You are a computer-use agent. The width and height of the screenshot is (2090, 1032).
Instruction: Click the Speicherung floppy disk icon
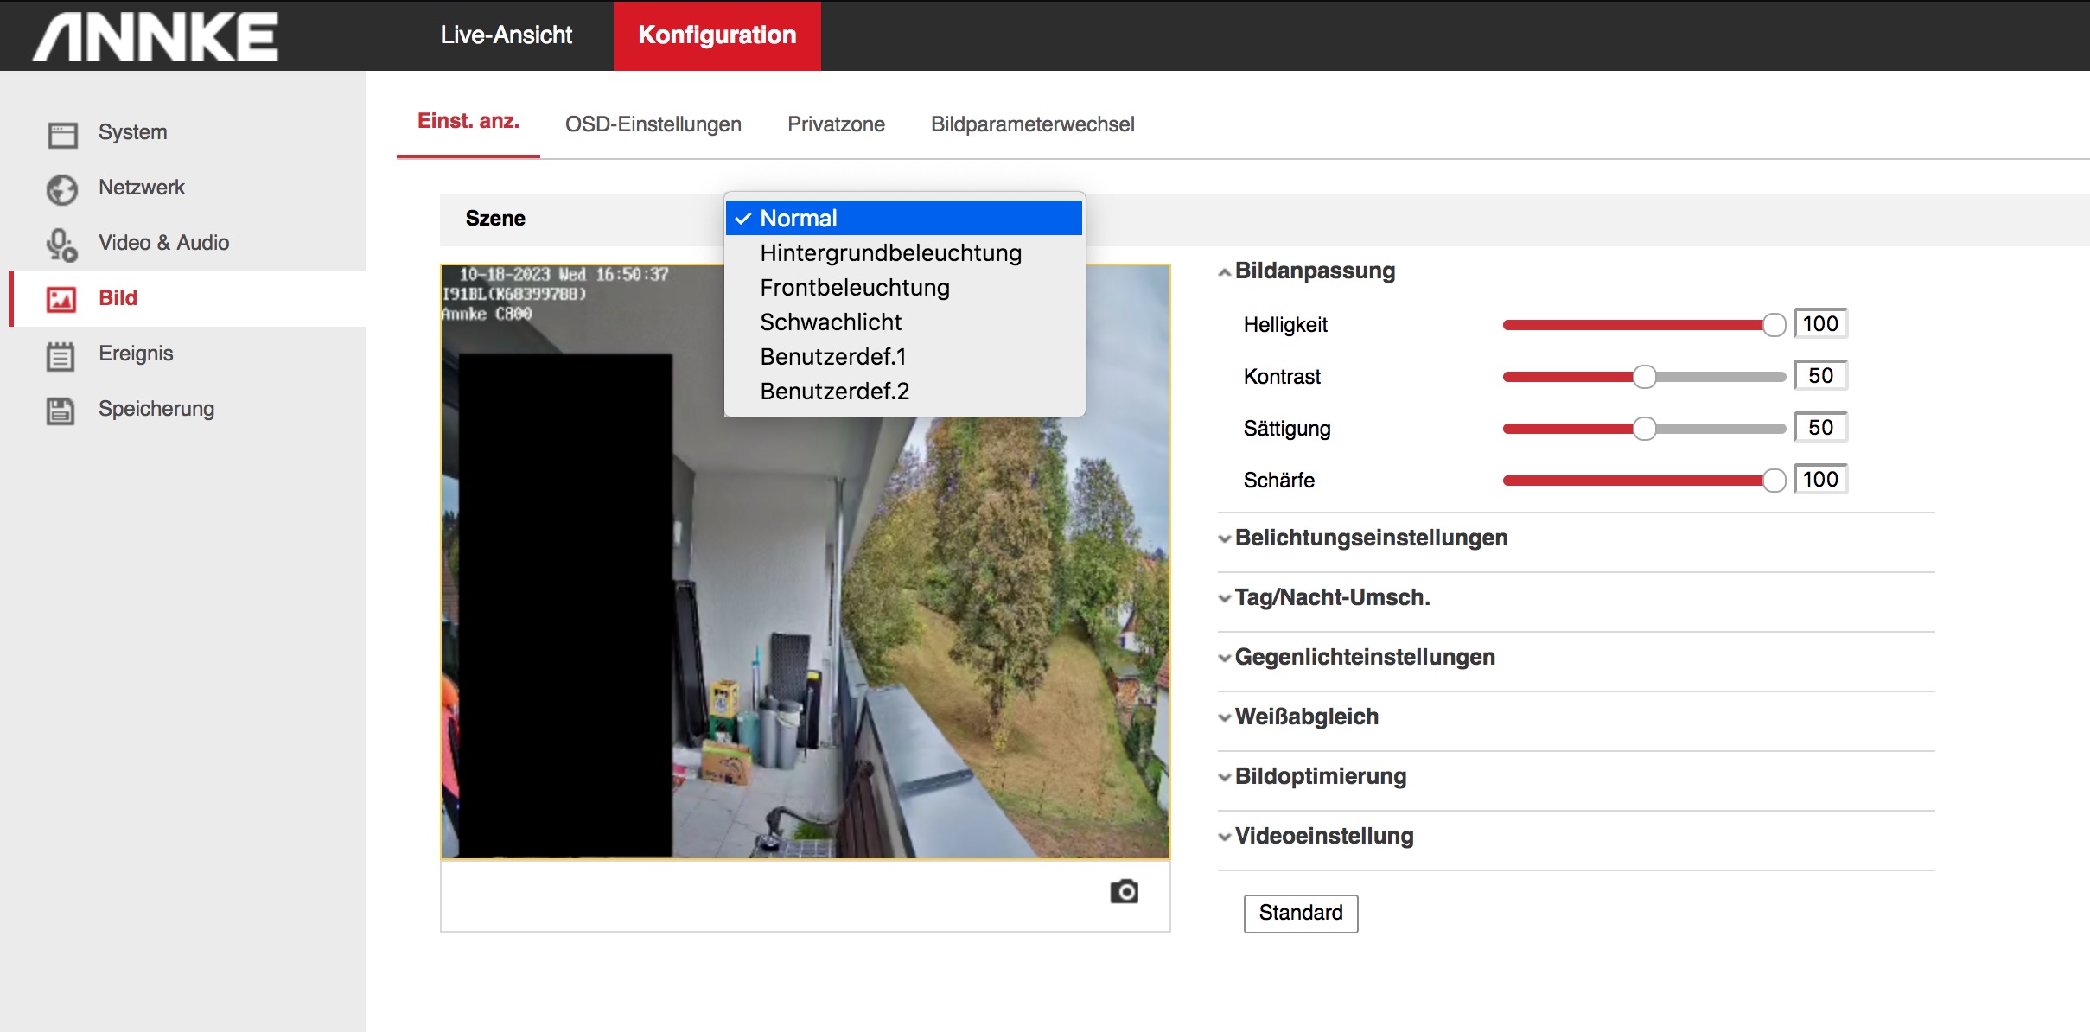coord(61,411)
